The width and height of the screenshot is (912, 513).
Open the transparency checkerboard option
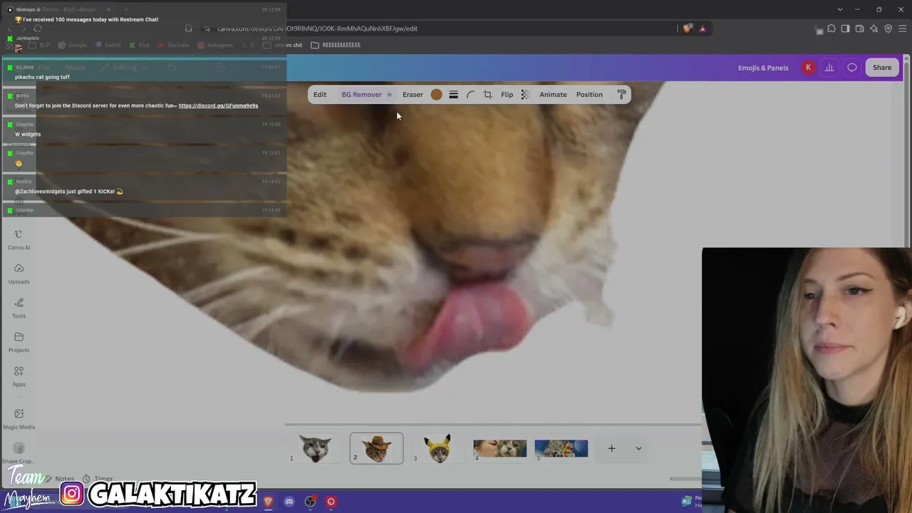(525, 95)
